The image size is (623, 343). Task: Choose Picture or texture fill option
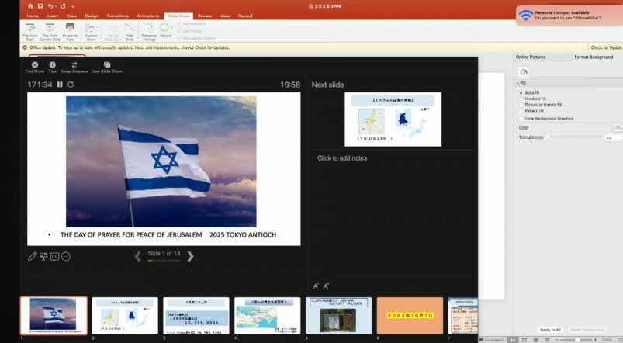pos(521,105)
